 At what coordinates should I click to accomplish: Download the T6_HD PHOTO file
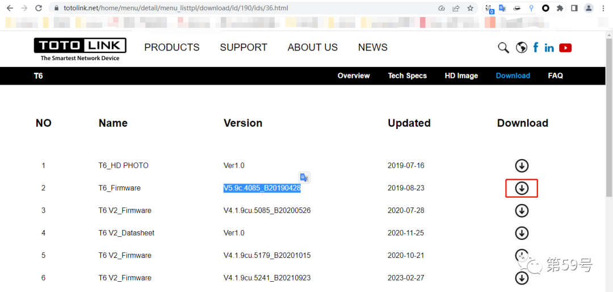(x=522, y=165)
